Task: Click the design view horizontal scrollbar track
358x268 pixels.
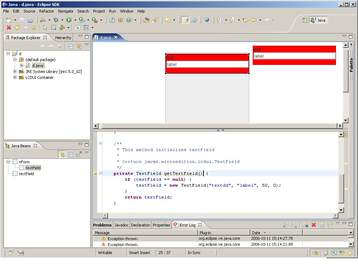Action: pyautogui.click(x=217, y=126)
